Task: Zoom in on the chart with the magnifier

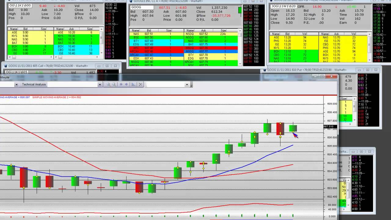Action: 108,84
